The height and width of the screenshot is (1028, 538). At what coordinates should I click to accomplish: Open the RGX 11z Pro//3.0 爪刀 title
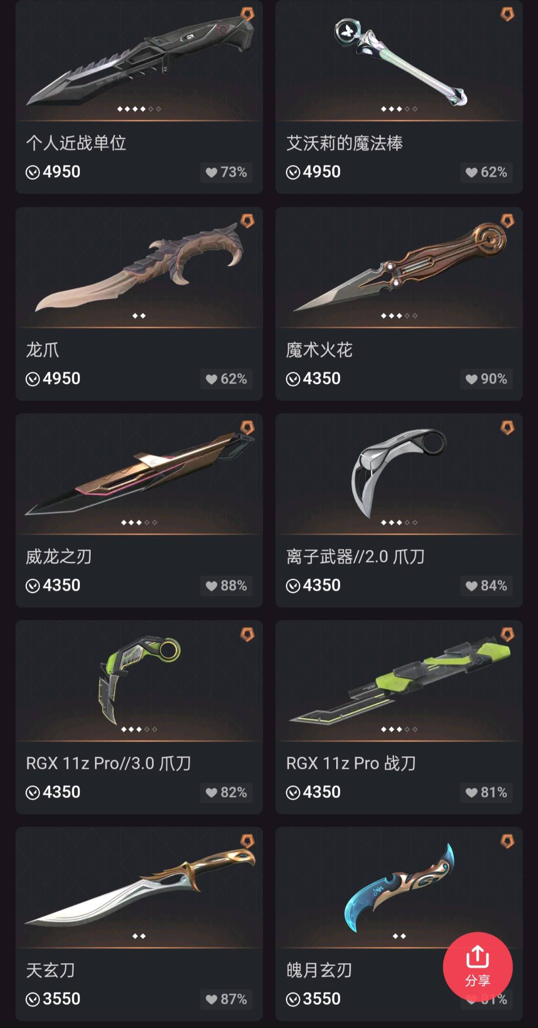(109, 763)
